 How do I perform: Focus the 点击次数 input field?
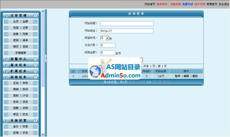pyautogui.click(x=108, y=45)
